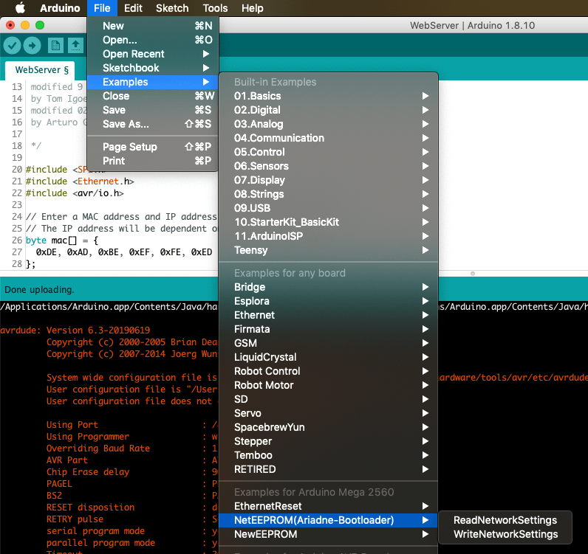Click the Upload arrow toolbar icon
Viewport: 588px width, 554px height.
32,46
